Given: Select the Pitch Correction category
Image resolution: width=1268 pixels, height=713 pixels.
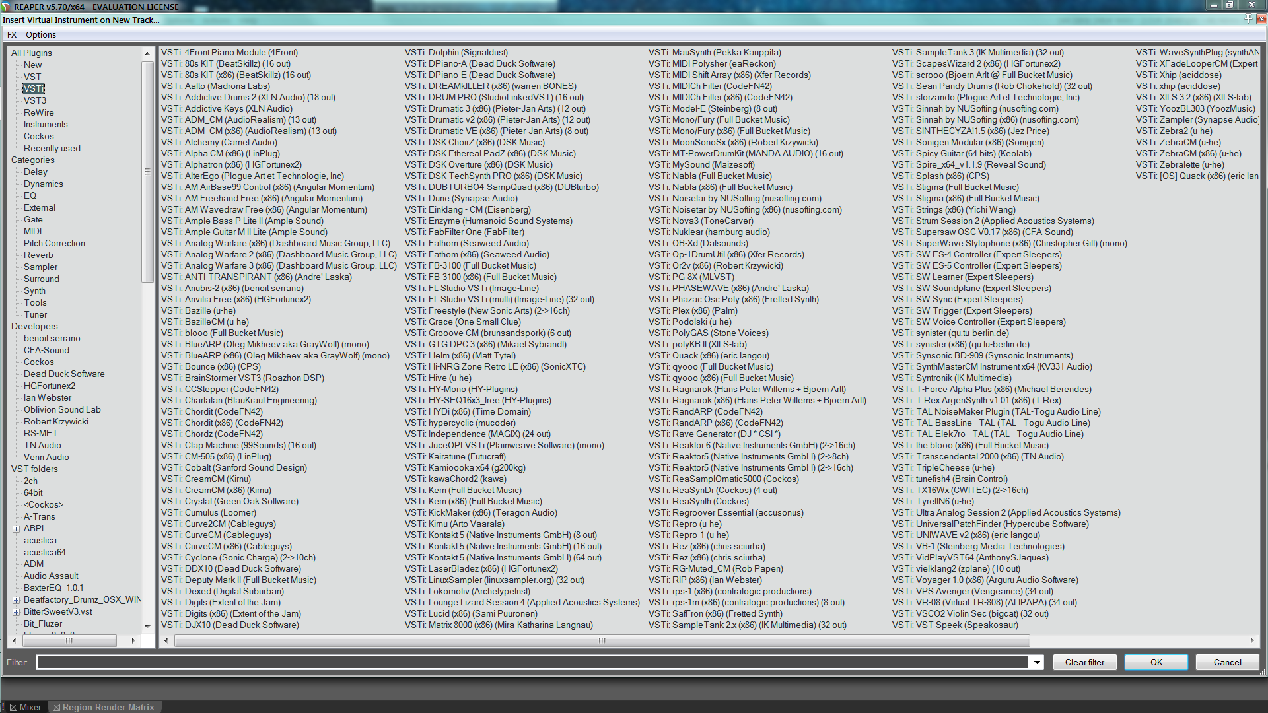Looking at the screenshot, I should pos(54,243).
